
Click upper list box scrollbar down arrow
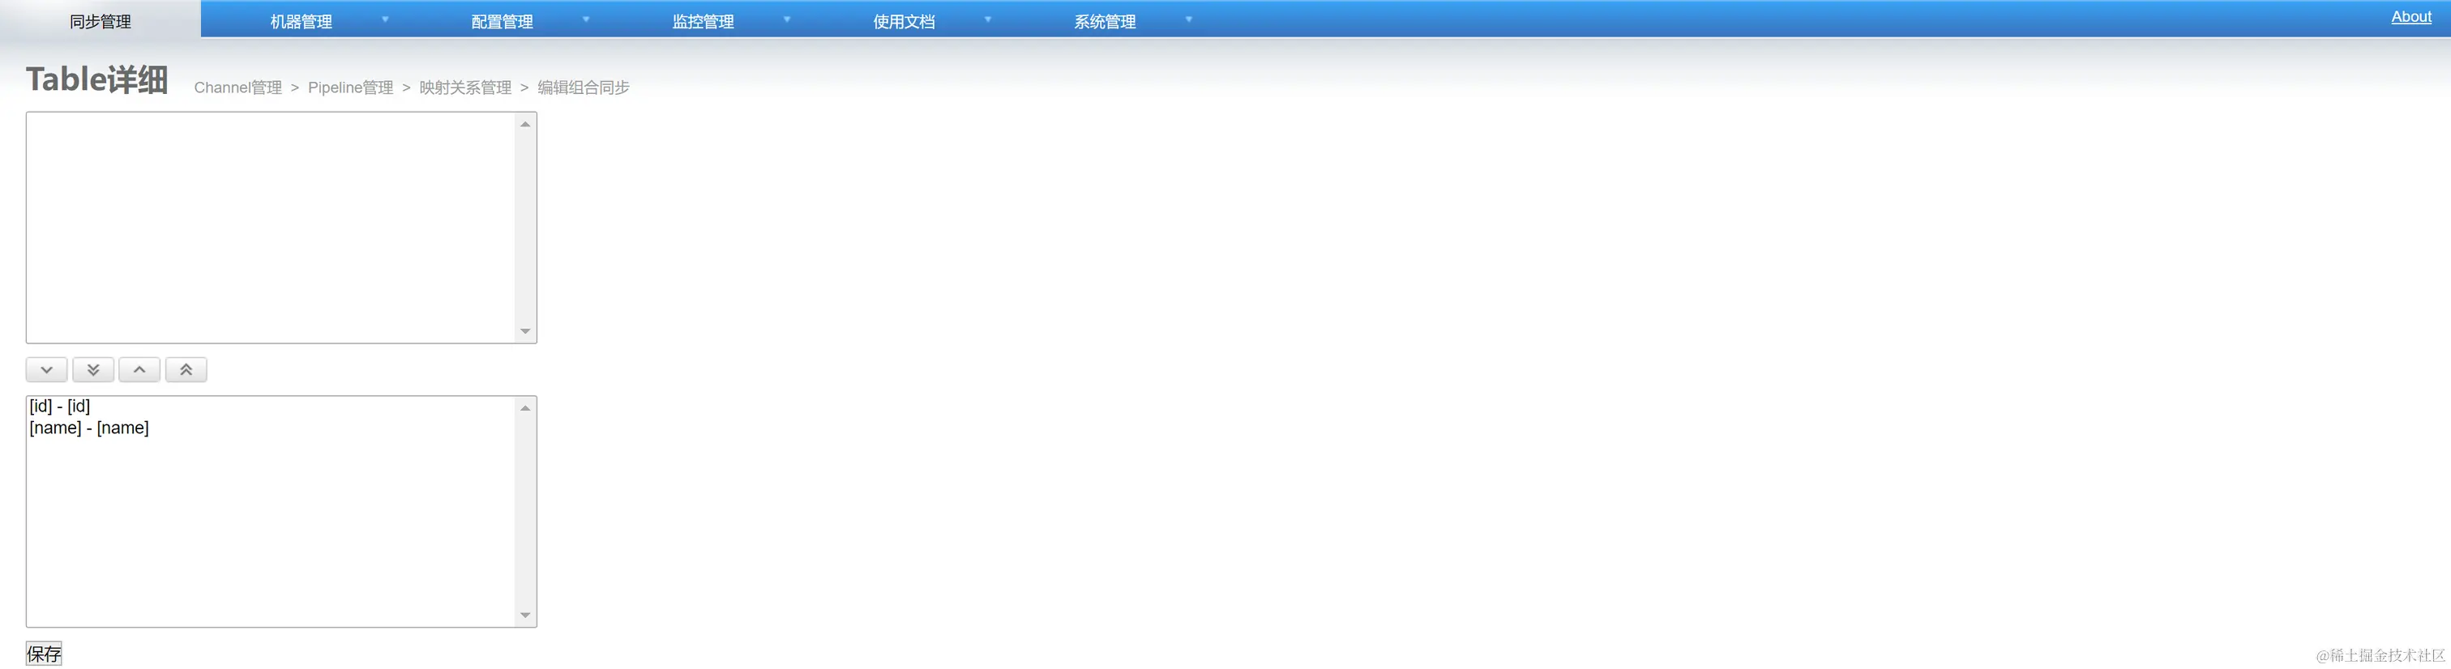tap(525, 331)
